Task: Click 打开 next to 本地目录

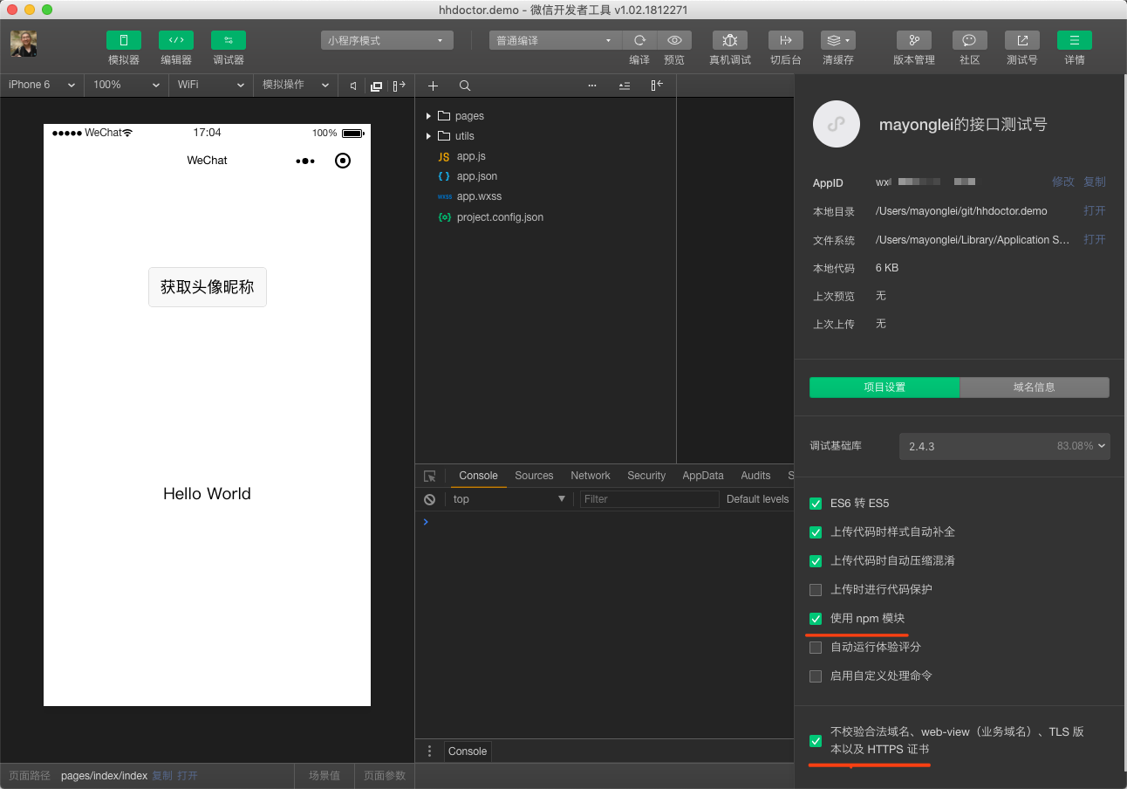Action: 1095,211
